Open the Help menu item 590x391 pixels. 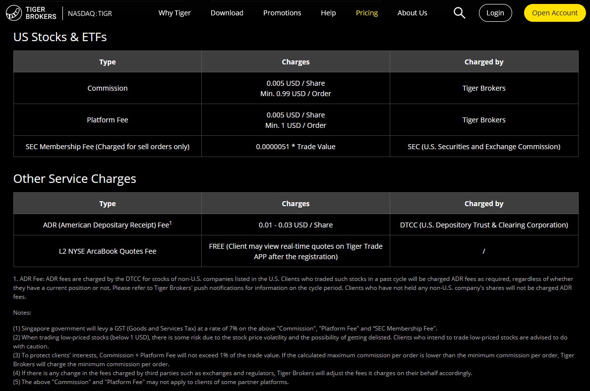(328, 13)
